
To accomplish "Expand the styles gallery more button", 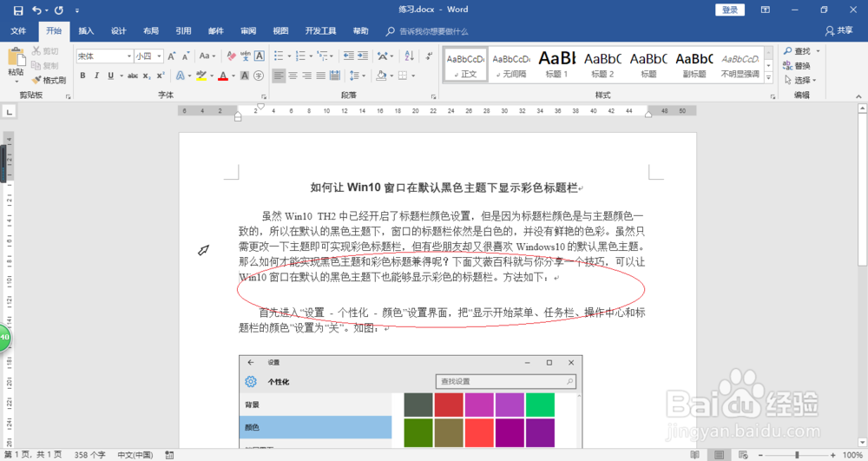I will [769, 79].
